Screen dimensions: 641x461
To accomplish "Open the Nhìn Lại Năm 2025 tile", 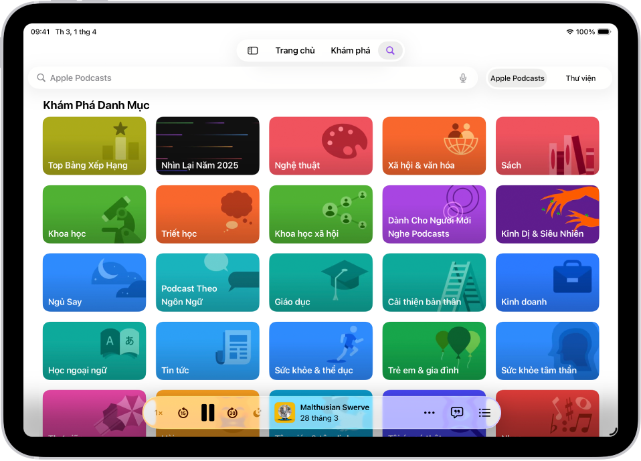I will (207, 145).
